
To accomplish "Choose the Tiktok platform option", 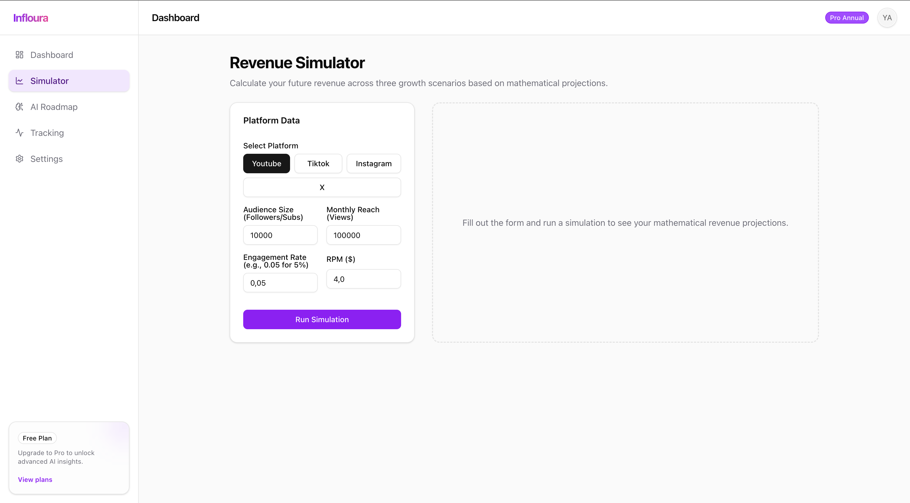I will (318, 164).
